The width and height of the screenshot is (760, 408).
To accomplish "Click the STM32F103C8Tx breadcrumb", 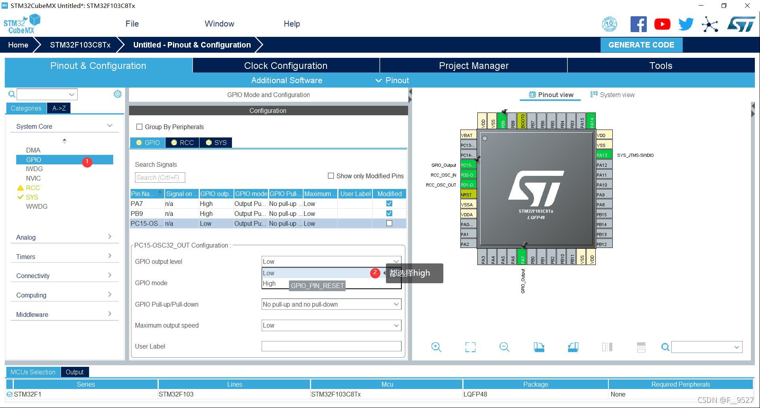I will tap(80, 45).
